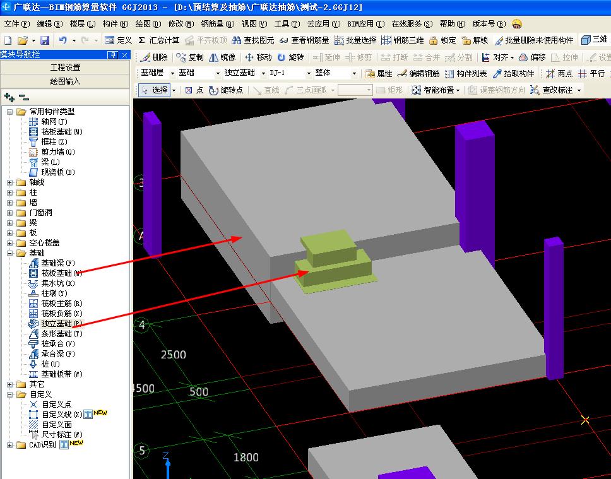This screenshot has height=479, width=611.
Task: Click 批量选择 batch select
Action: 355,40
